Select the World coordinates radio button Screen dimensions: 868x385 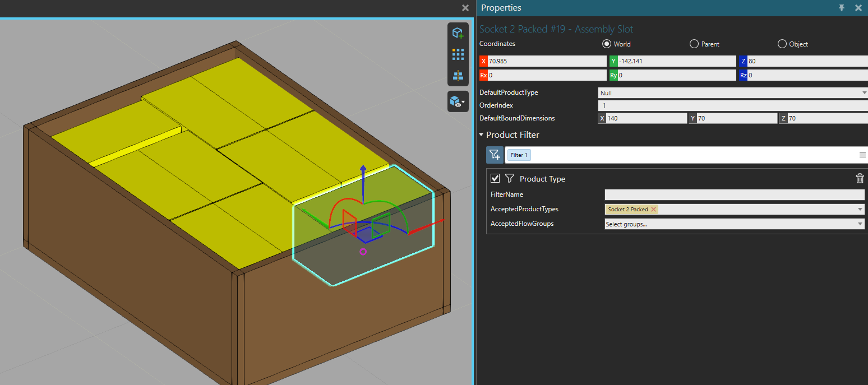tap(607, 44)
